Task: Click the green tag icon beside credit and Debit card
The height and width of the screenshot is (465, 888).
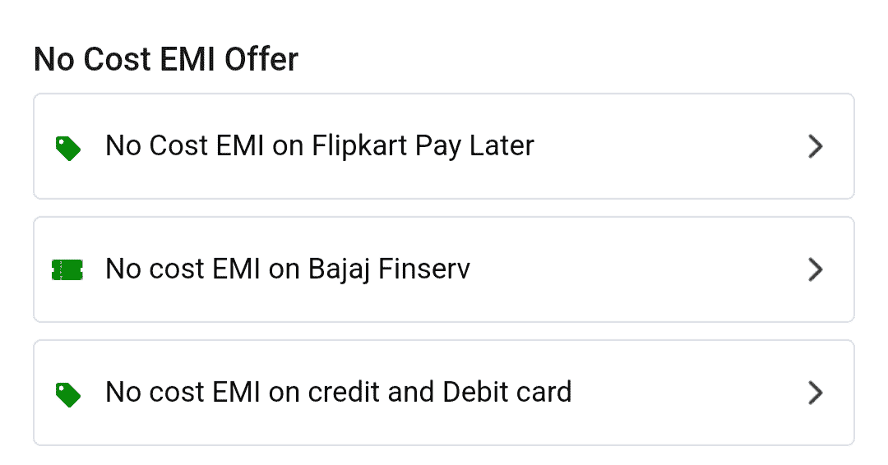Action: click(x=67, y=394)
